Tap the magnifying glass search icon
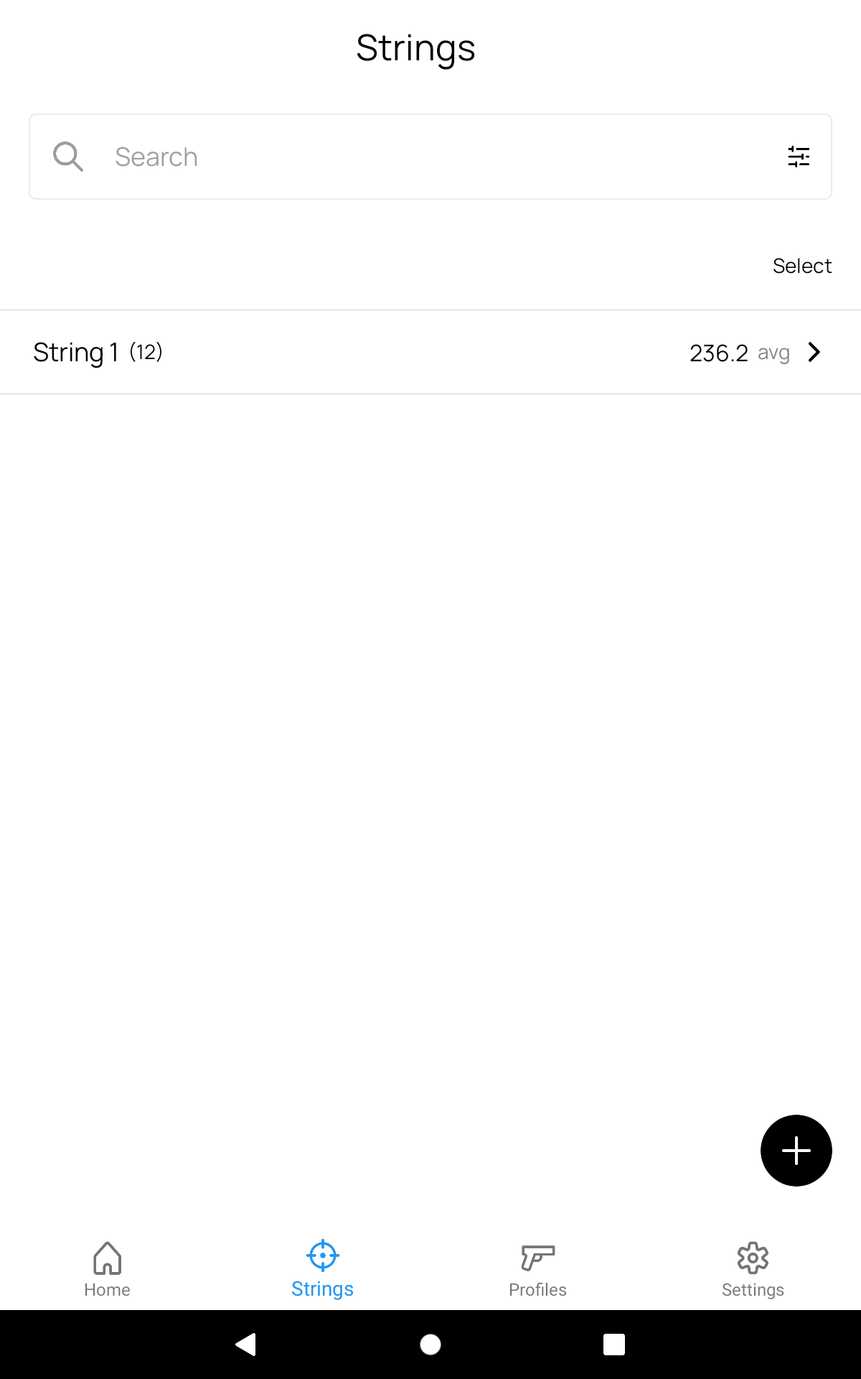 coord(68,157)
